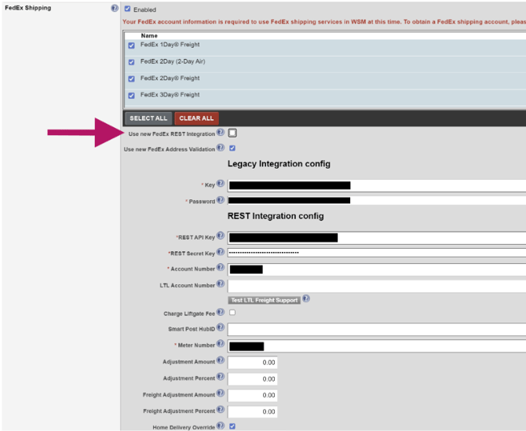Click help icon for FedEx Address Validation
This screenshot has width=526, height=431.
tap(220, 148)
